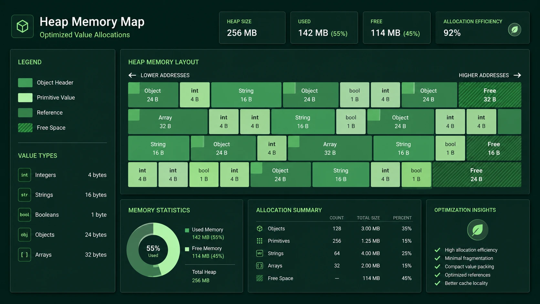Viewport: 540px width, 304px height.
Task: Click the leaf icon in Allocation Efficiency card
Action: click(514, 30)
